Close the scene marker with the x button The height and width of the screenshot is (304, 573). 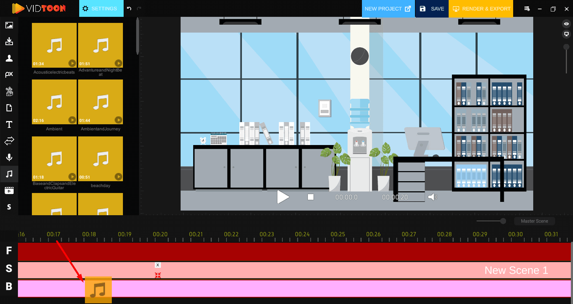158,265
